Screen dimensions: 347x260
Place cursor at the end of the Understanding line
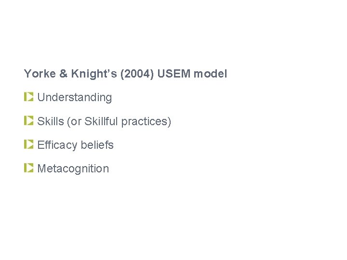(112, 97)
